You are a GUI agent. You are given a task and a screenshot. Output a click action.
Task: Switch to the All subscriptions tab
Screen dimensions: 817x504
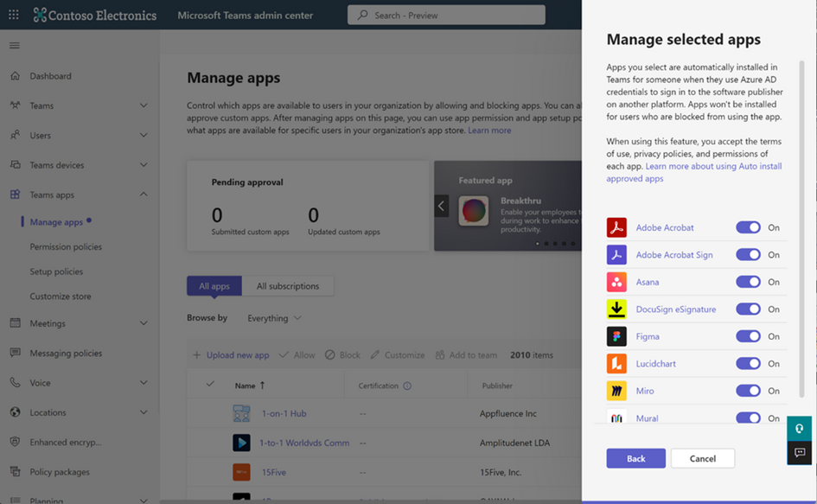287,286
